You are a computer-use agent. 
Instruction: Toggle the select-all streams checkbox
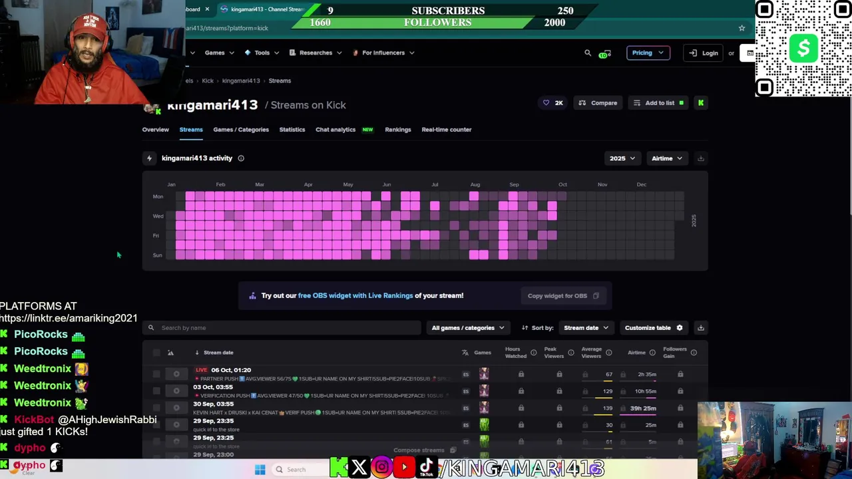coord(156,353)
